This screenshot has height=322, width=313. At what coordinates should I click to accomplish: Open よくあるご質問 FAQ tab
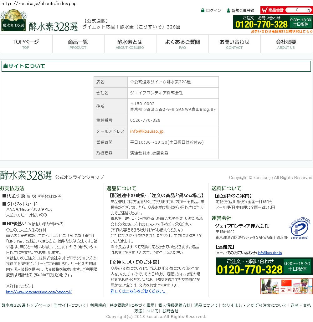click(x=182, y=43)
